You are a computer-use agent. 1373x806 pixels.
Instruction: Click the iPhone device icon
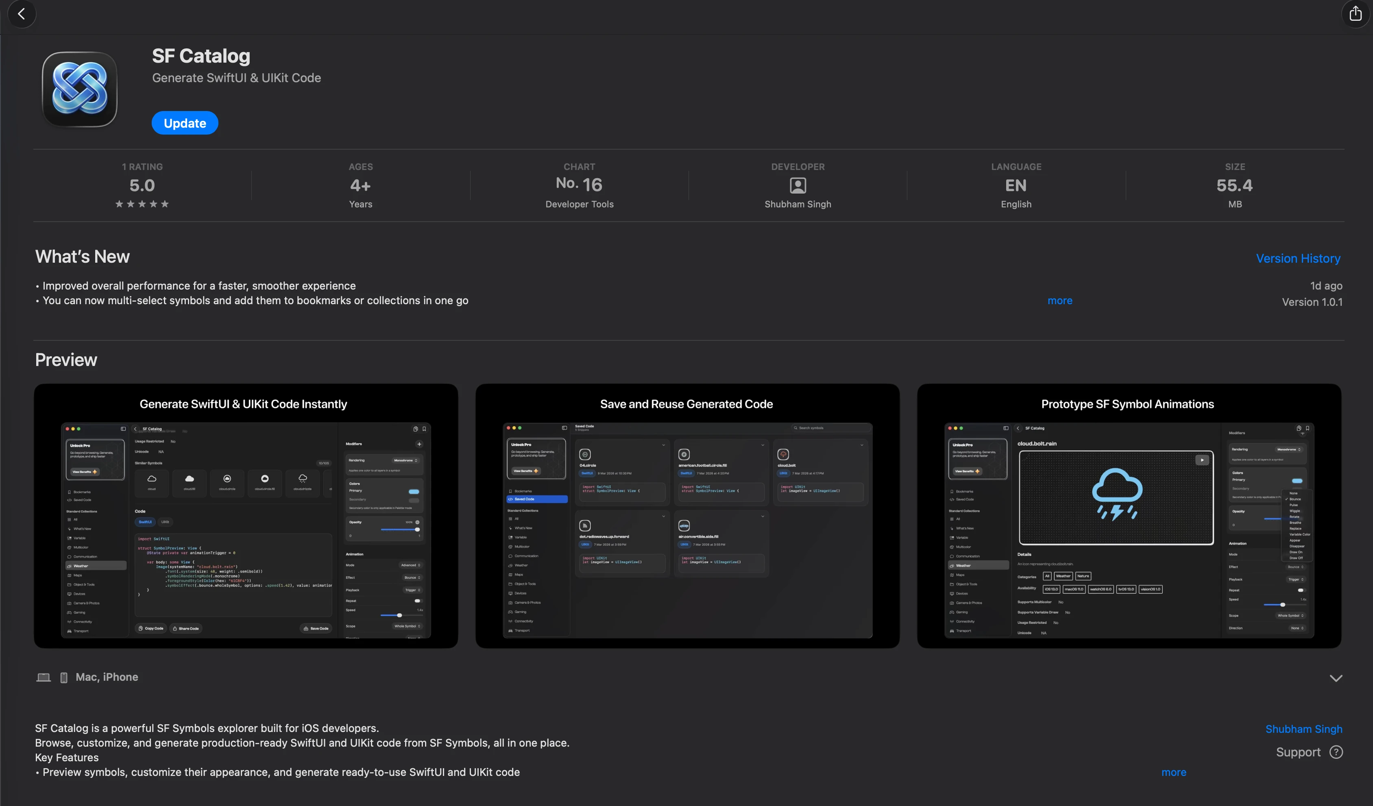click(x=64, y=677)
